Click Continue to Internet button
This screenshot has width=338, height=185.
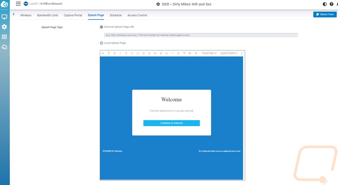point(172,123)
